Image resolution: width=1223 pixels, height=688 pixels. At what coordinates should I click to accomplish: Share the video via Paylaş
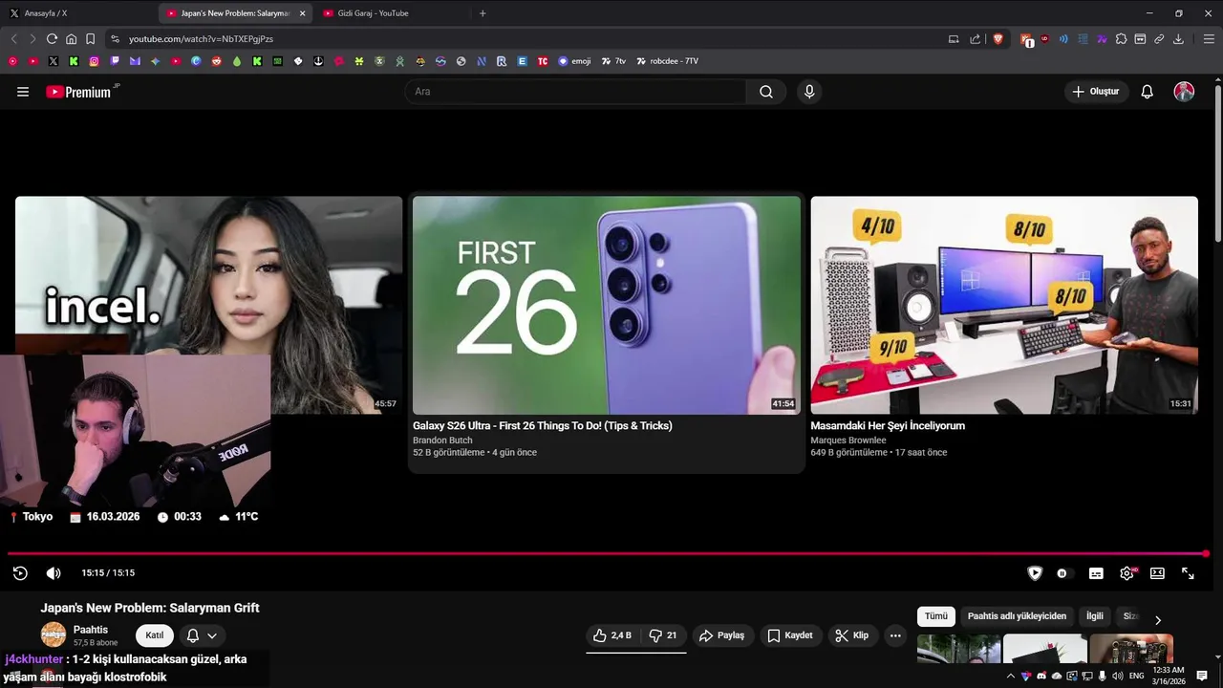tap(721, 635)
